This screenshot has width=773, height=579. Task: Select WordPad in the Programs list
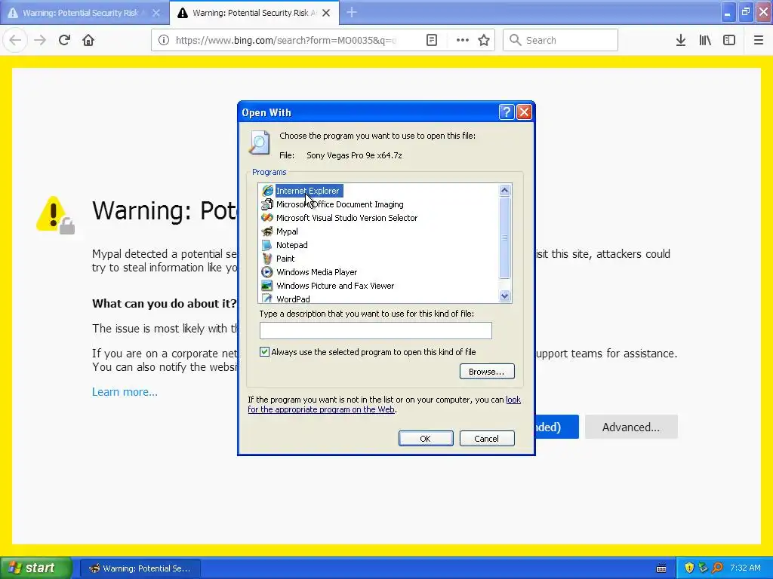(x=293, y=299)
